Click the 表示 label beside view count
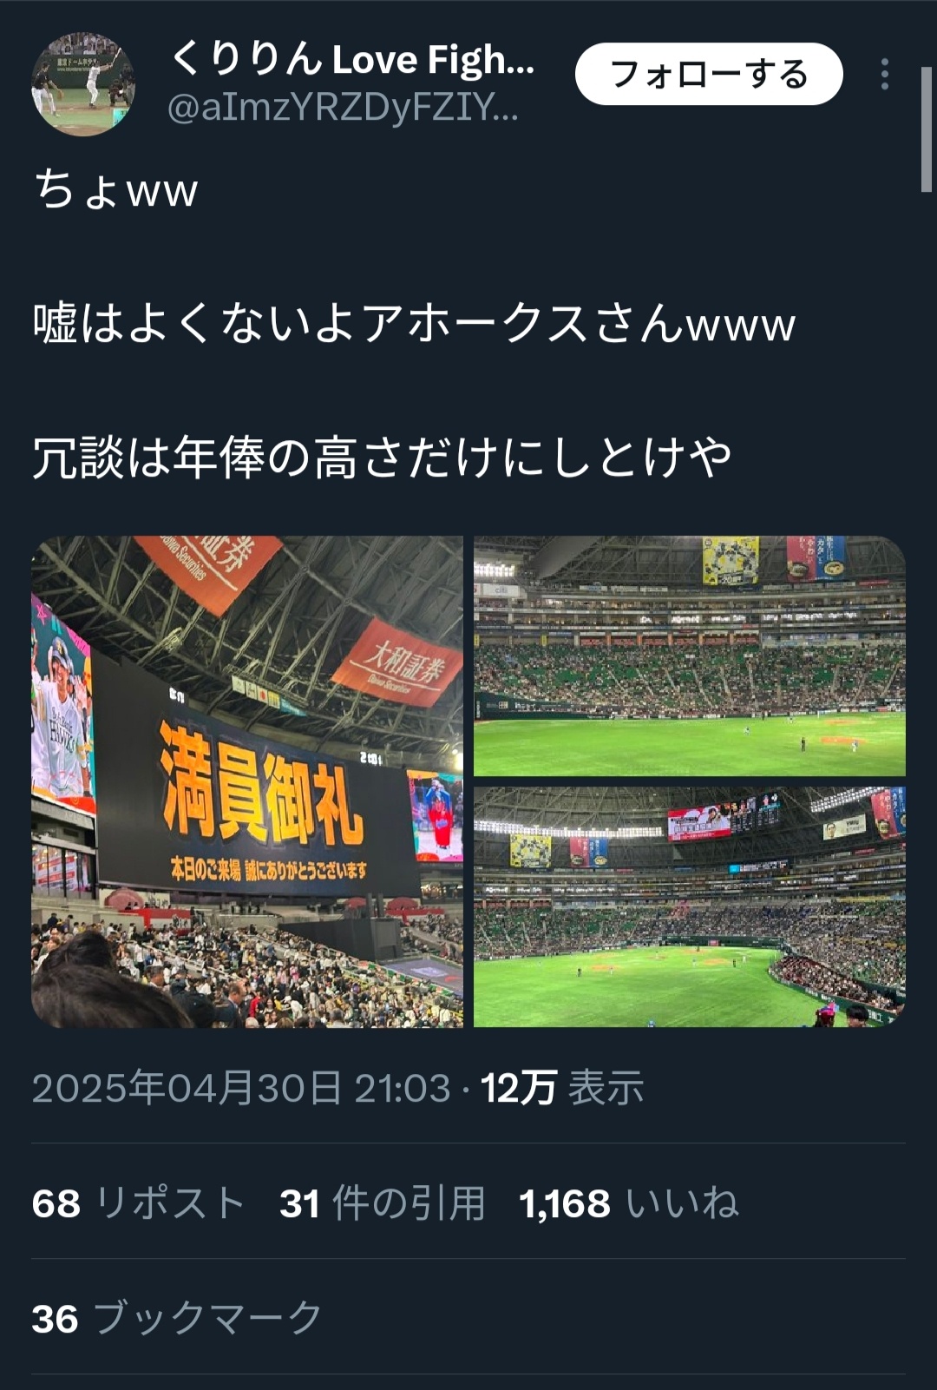This screenshot has height=1390, width=937. click(606, 1088)
